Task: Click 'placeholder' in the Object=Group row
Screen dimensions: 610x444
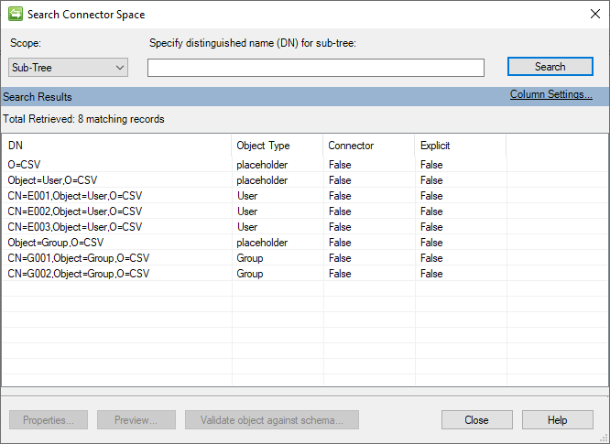Action: [262, 243]
